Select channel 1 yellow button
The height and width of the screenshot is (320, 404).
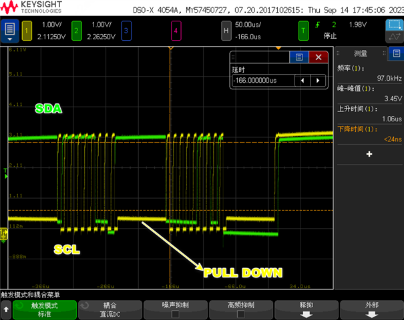tap(27, 31)
